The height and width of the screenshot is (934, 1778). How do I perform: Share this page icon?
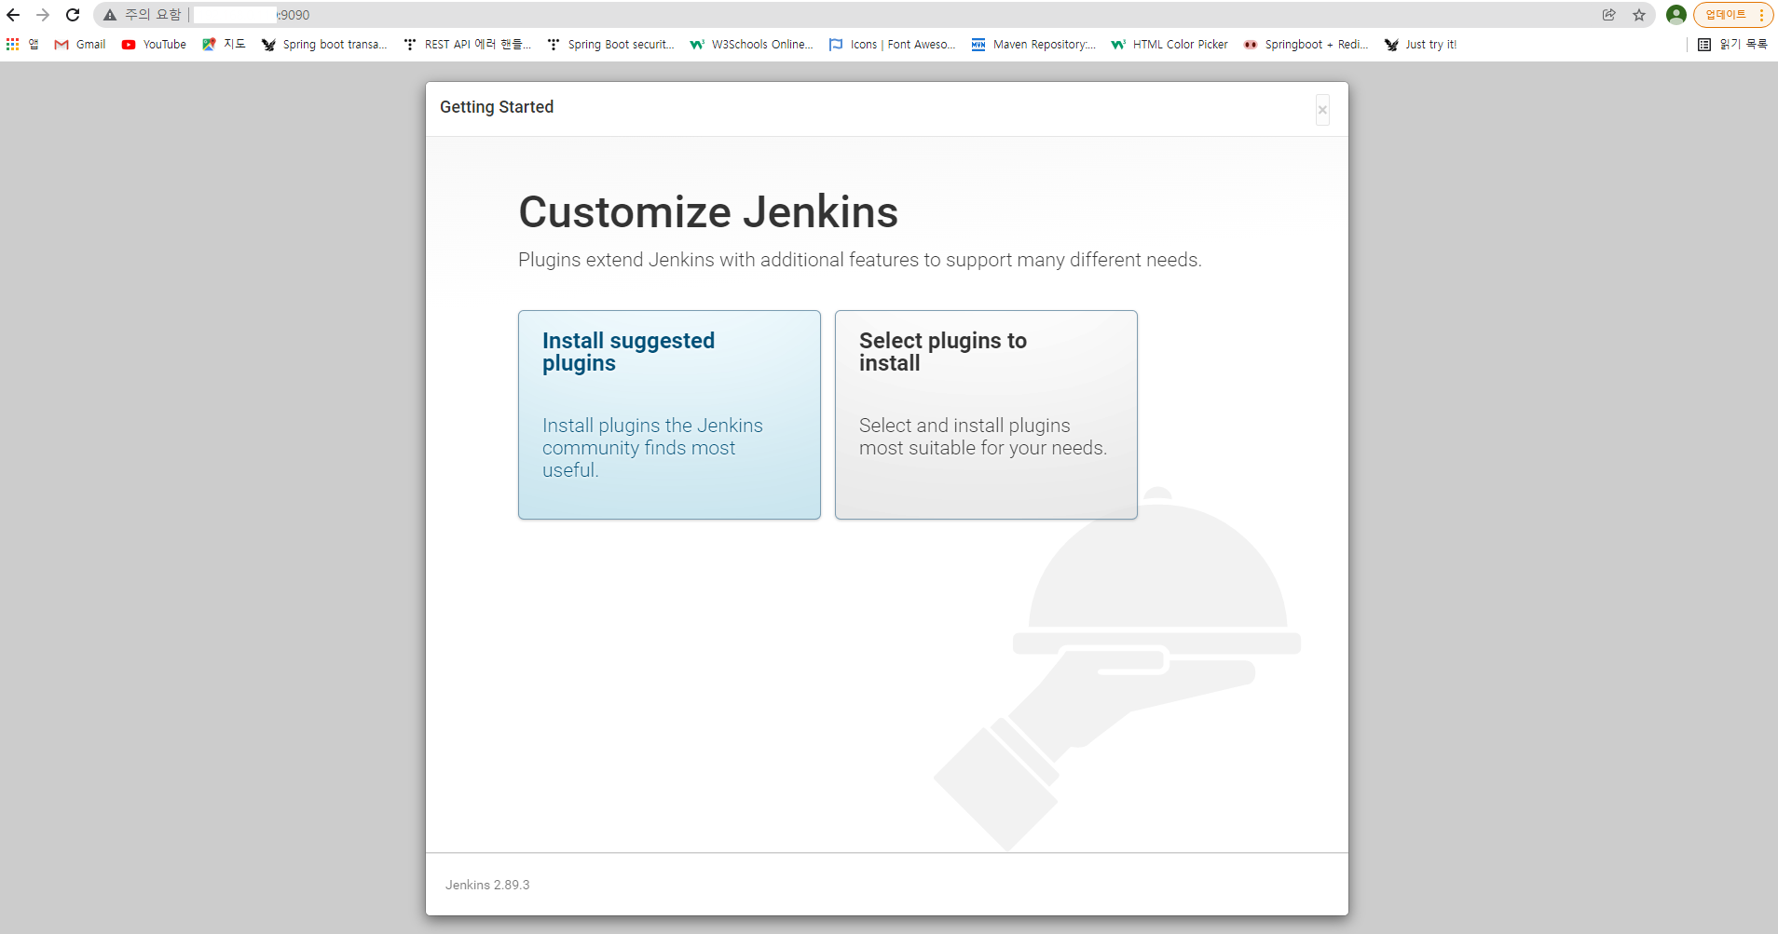coord(1609,15)
